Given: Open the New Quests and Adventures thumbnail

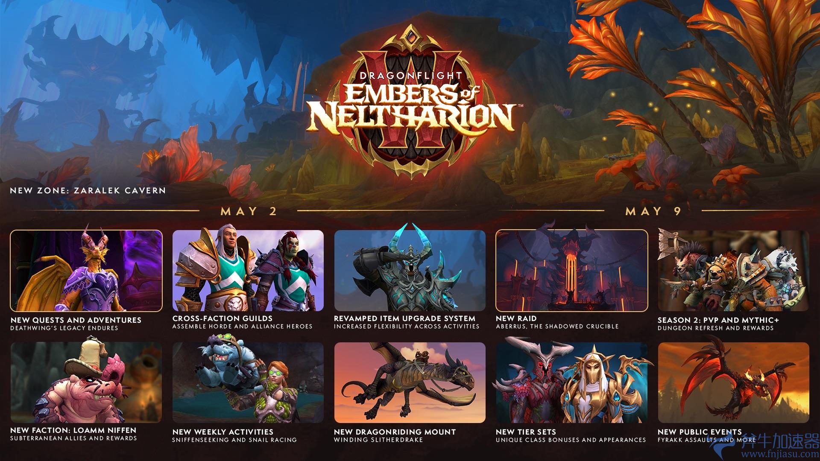Looking at the screenshot, I should point(86,271).
